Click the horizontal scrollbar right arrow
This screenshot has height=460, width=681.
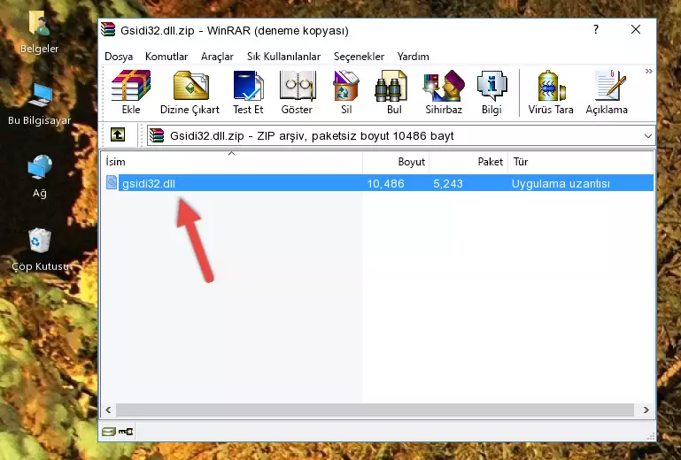coord(646,410)
